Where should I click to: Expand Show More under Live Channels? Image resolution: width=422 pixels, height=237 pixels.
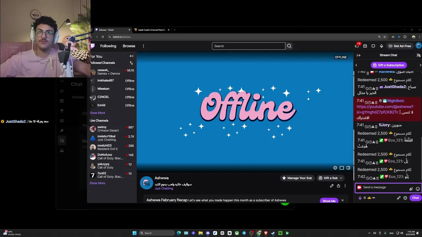click(97, 183)
